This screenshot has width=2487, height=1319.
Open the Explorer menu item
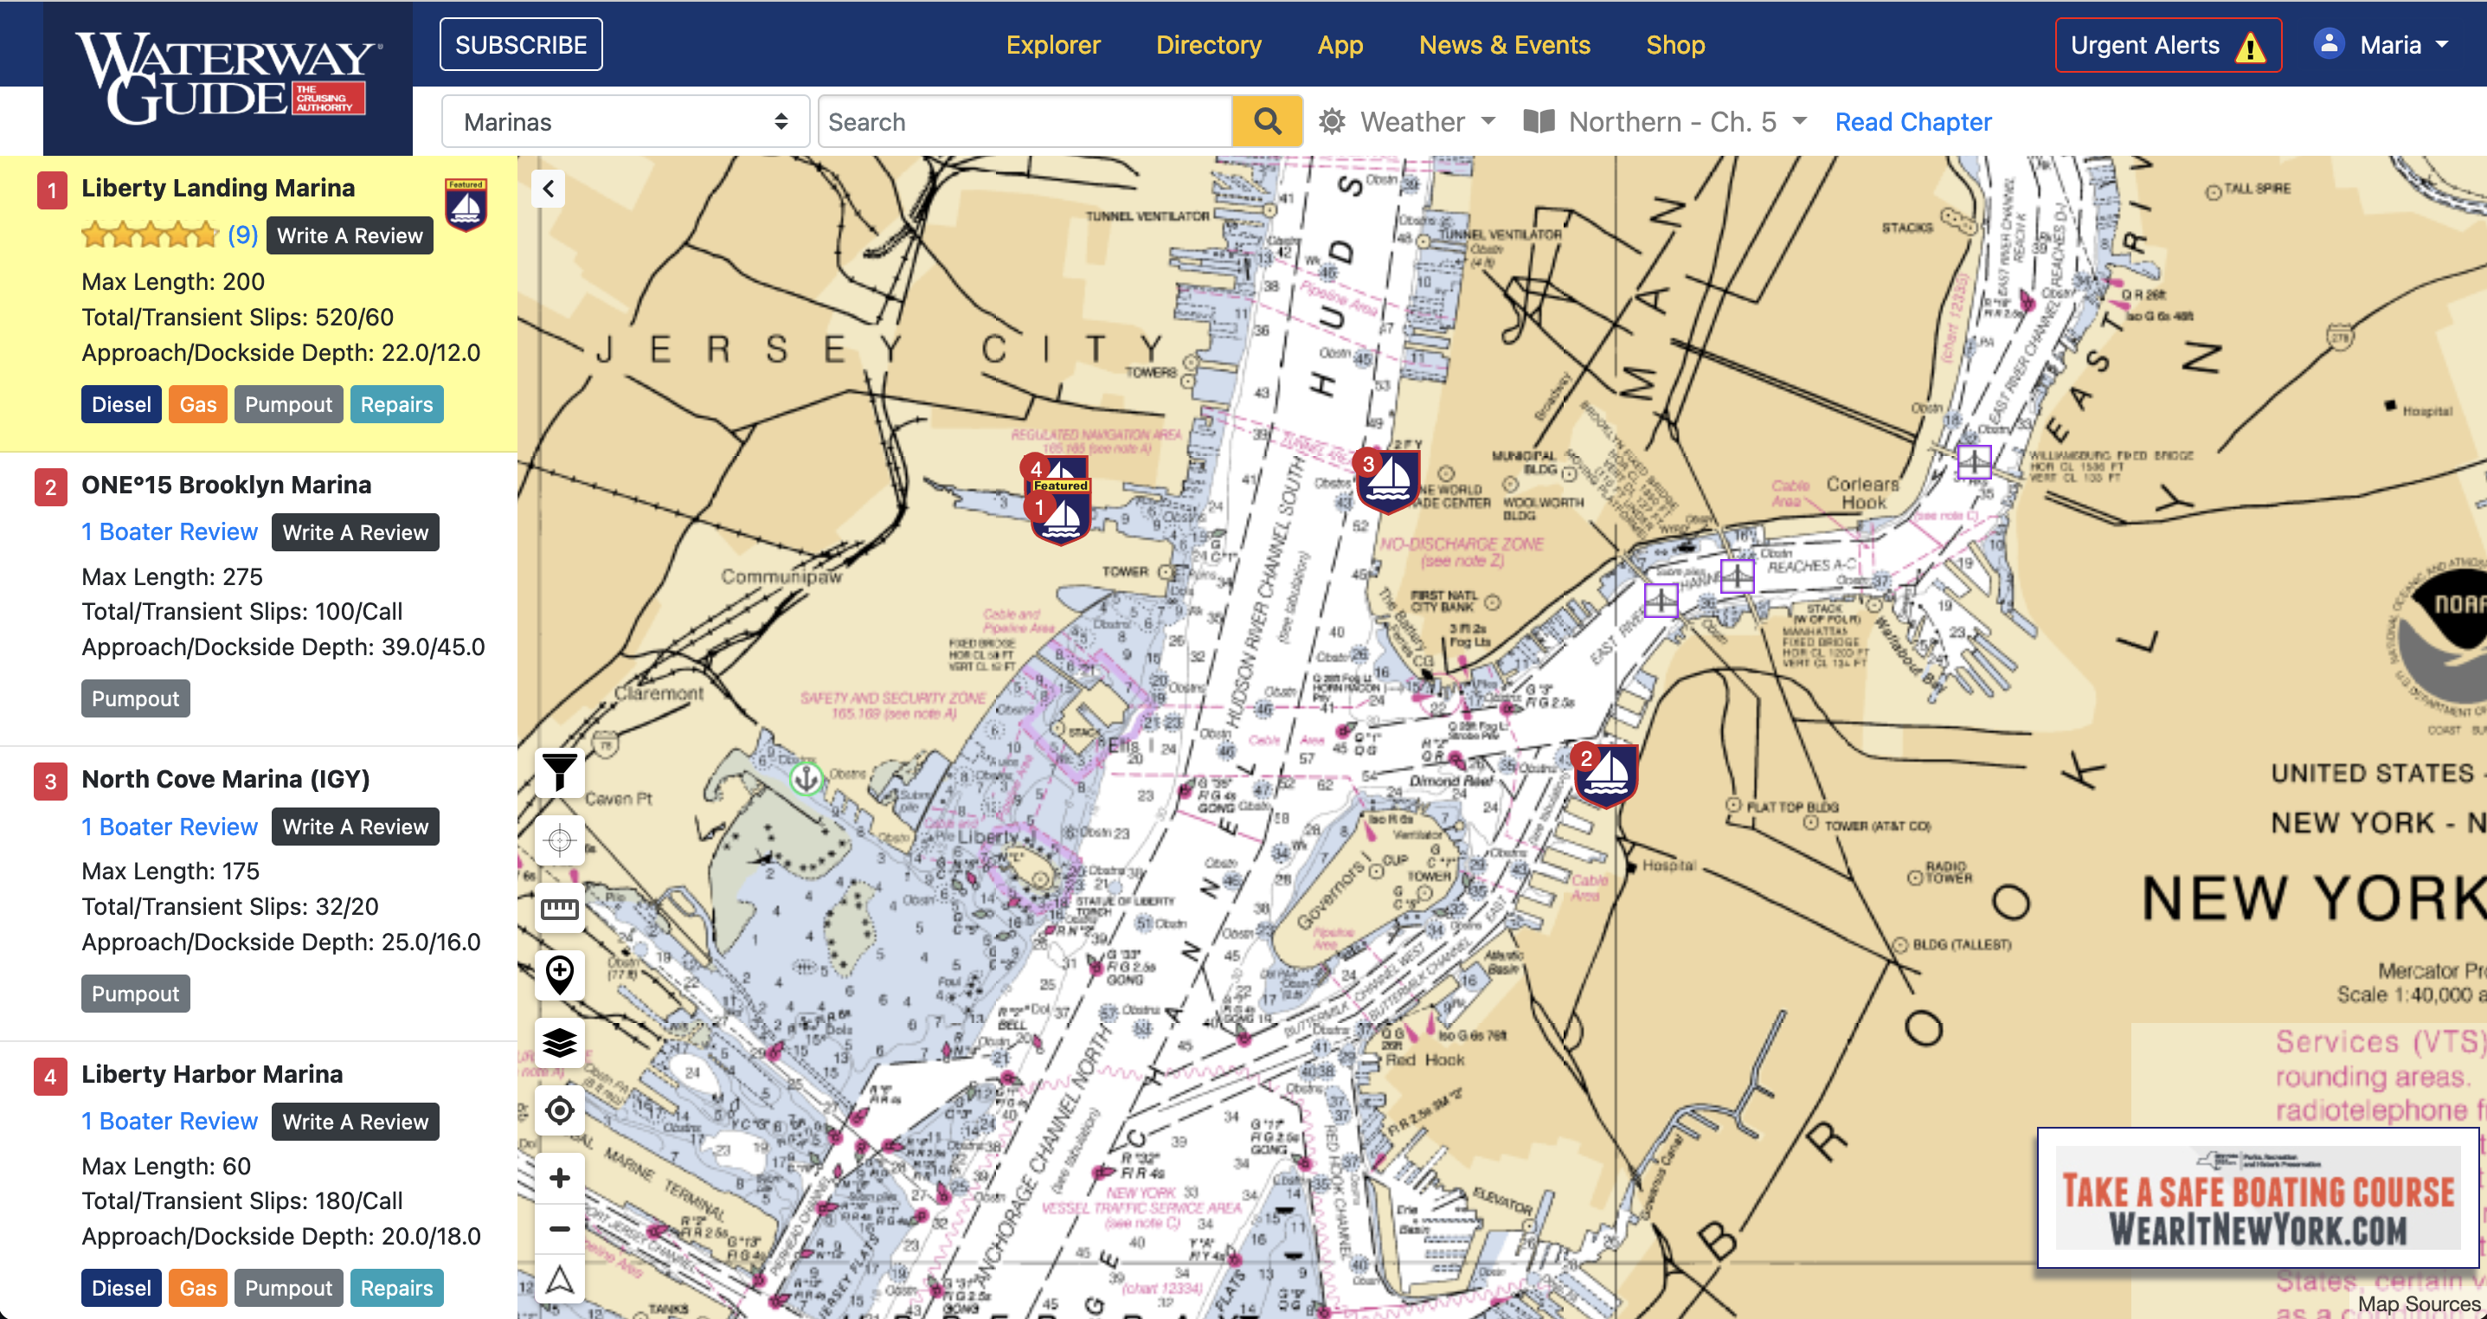tap(1052, 44)
